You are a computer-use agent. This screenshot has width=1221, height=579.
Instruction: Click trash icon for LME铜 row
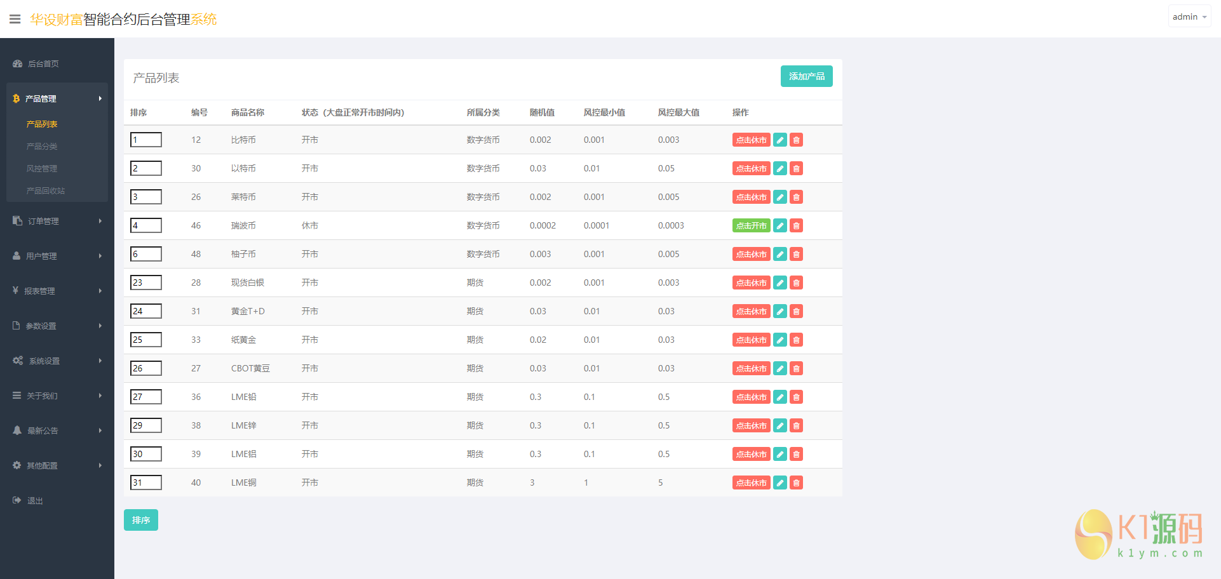(x=796, y=482)
